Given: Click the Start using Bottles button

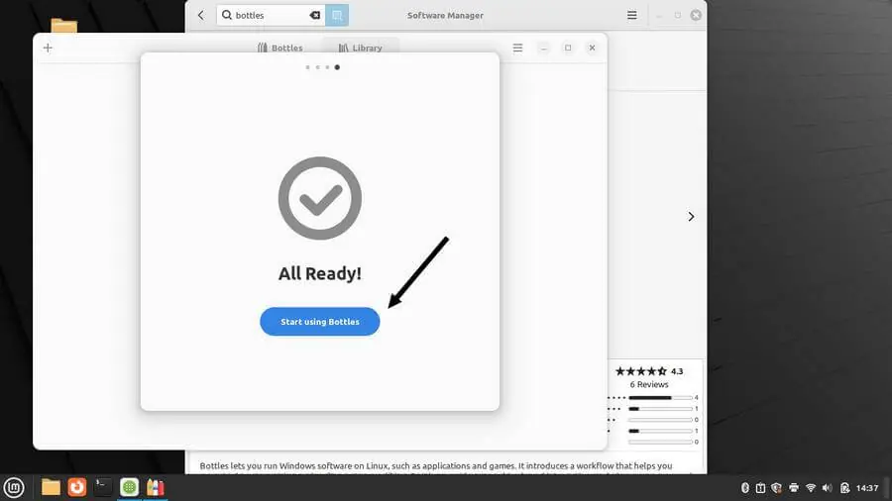Looking at the screenshot, I should coord(320,322).
